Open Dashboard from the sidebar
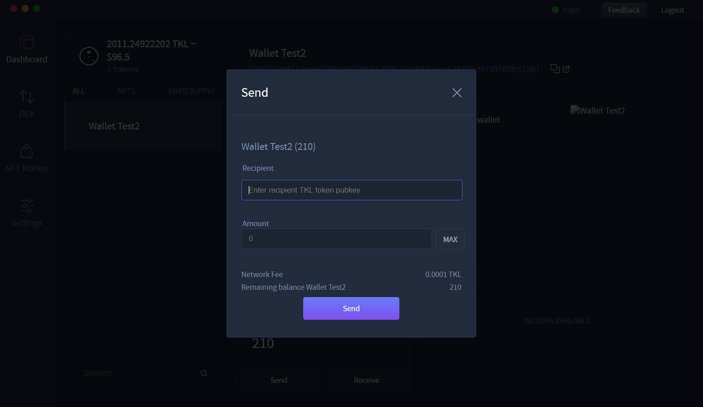Viewport: 703px width, 407px height. 27,50
